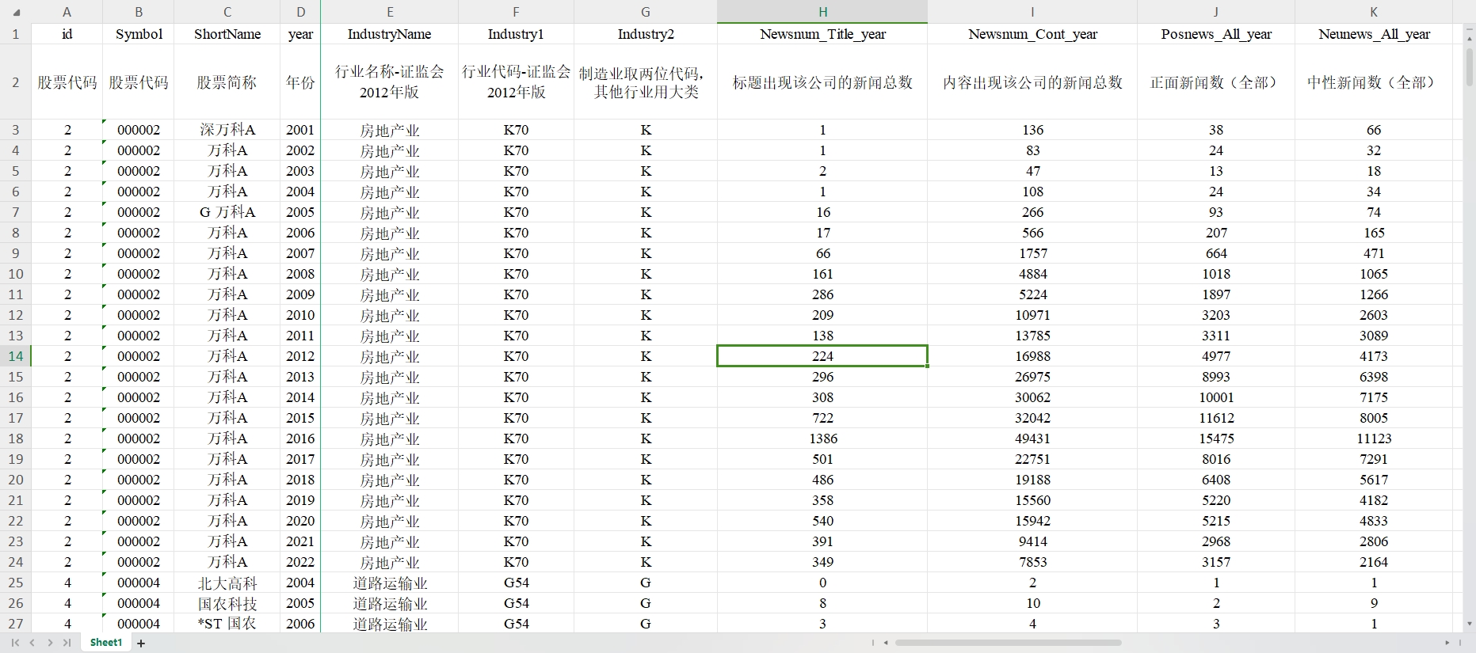The image size is (1476, 653).
Task: Click the cell with value 11123
Action: 1374,438
